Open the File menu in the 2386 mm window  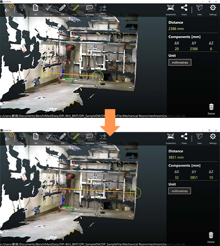tap(36, 10)
